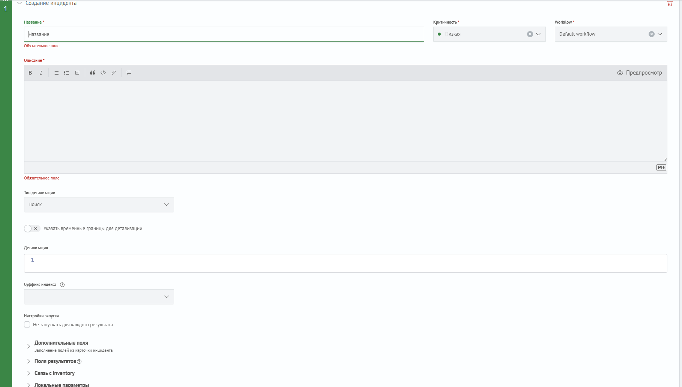
Task: Click the comment icon in editor toolbar
Action: click(x=129, y=73)
